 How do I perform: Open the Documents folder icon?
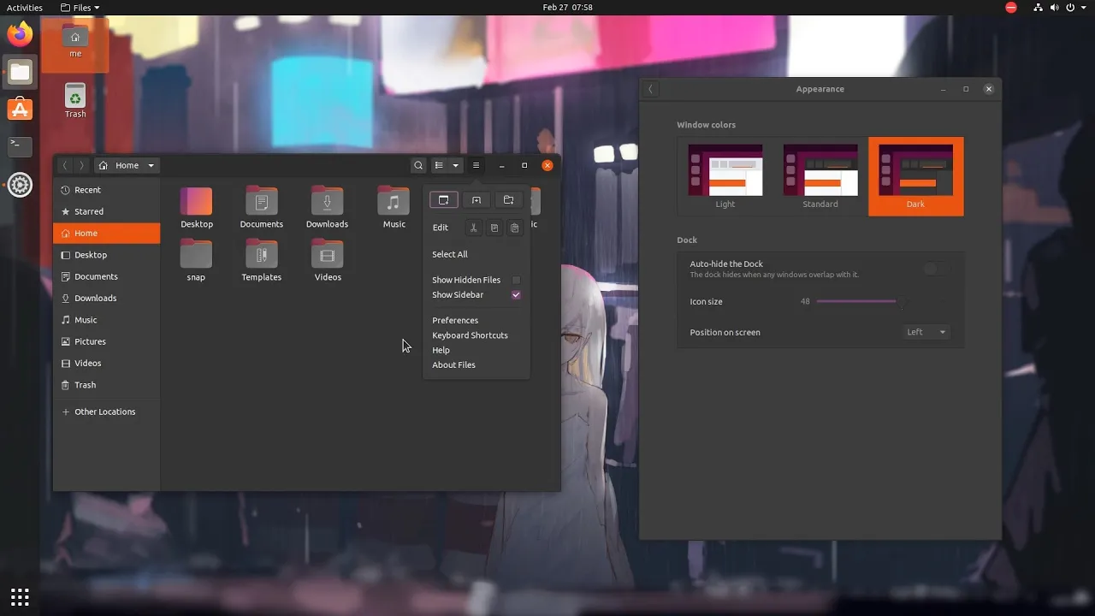(262, 207)
